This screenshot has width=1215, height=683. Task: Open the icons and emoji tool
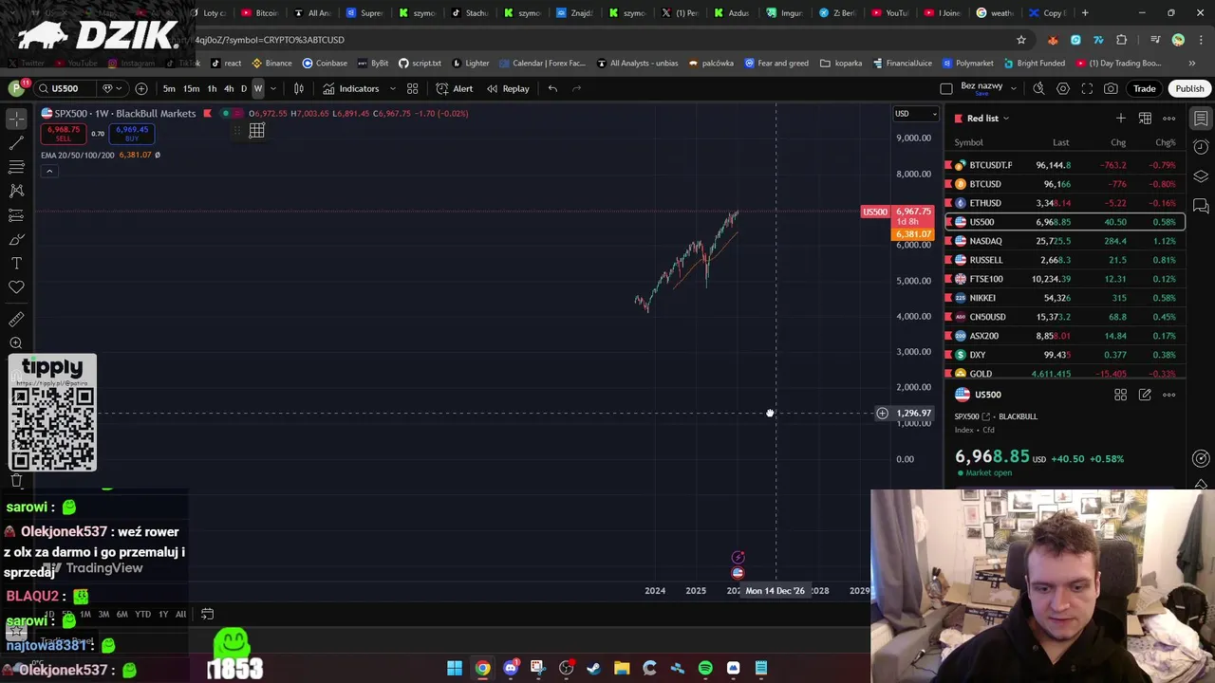16,287
